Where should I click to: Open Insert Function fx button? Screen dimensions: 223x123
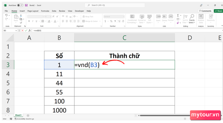coord(30,31)
